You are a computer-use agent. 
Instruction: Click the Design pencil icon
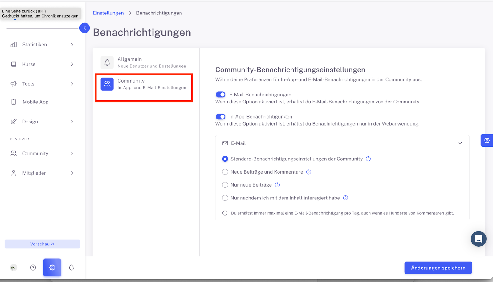[x=14, y=122]
